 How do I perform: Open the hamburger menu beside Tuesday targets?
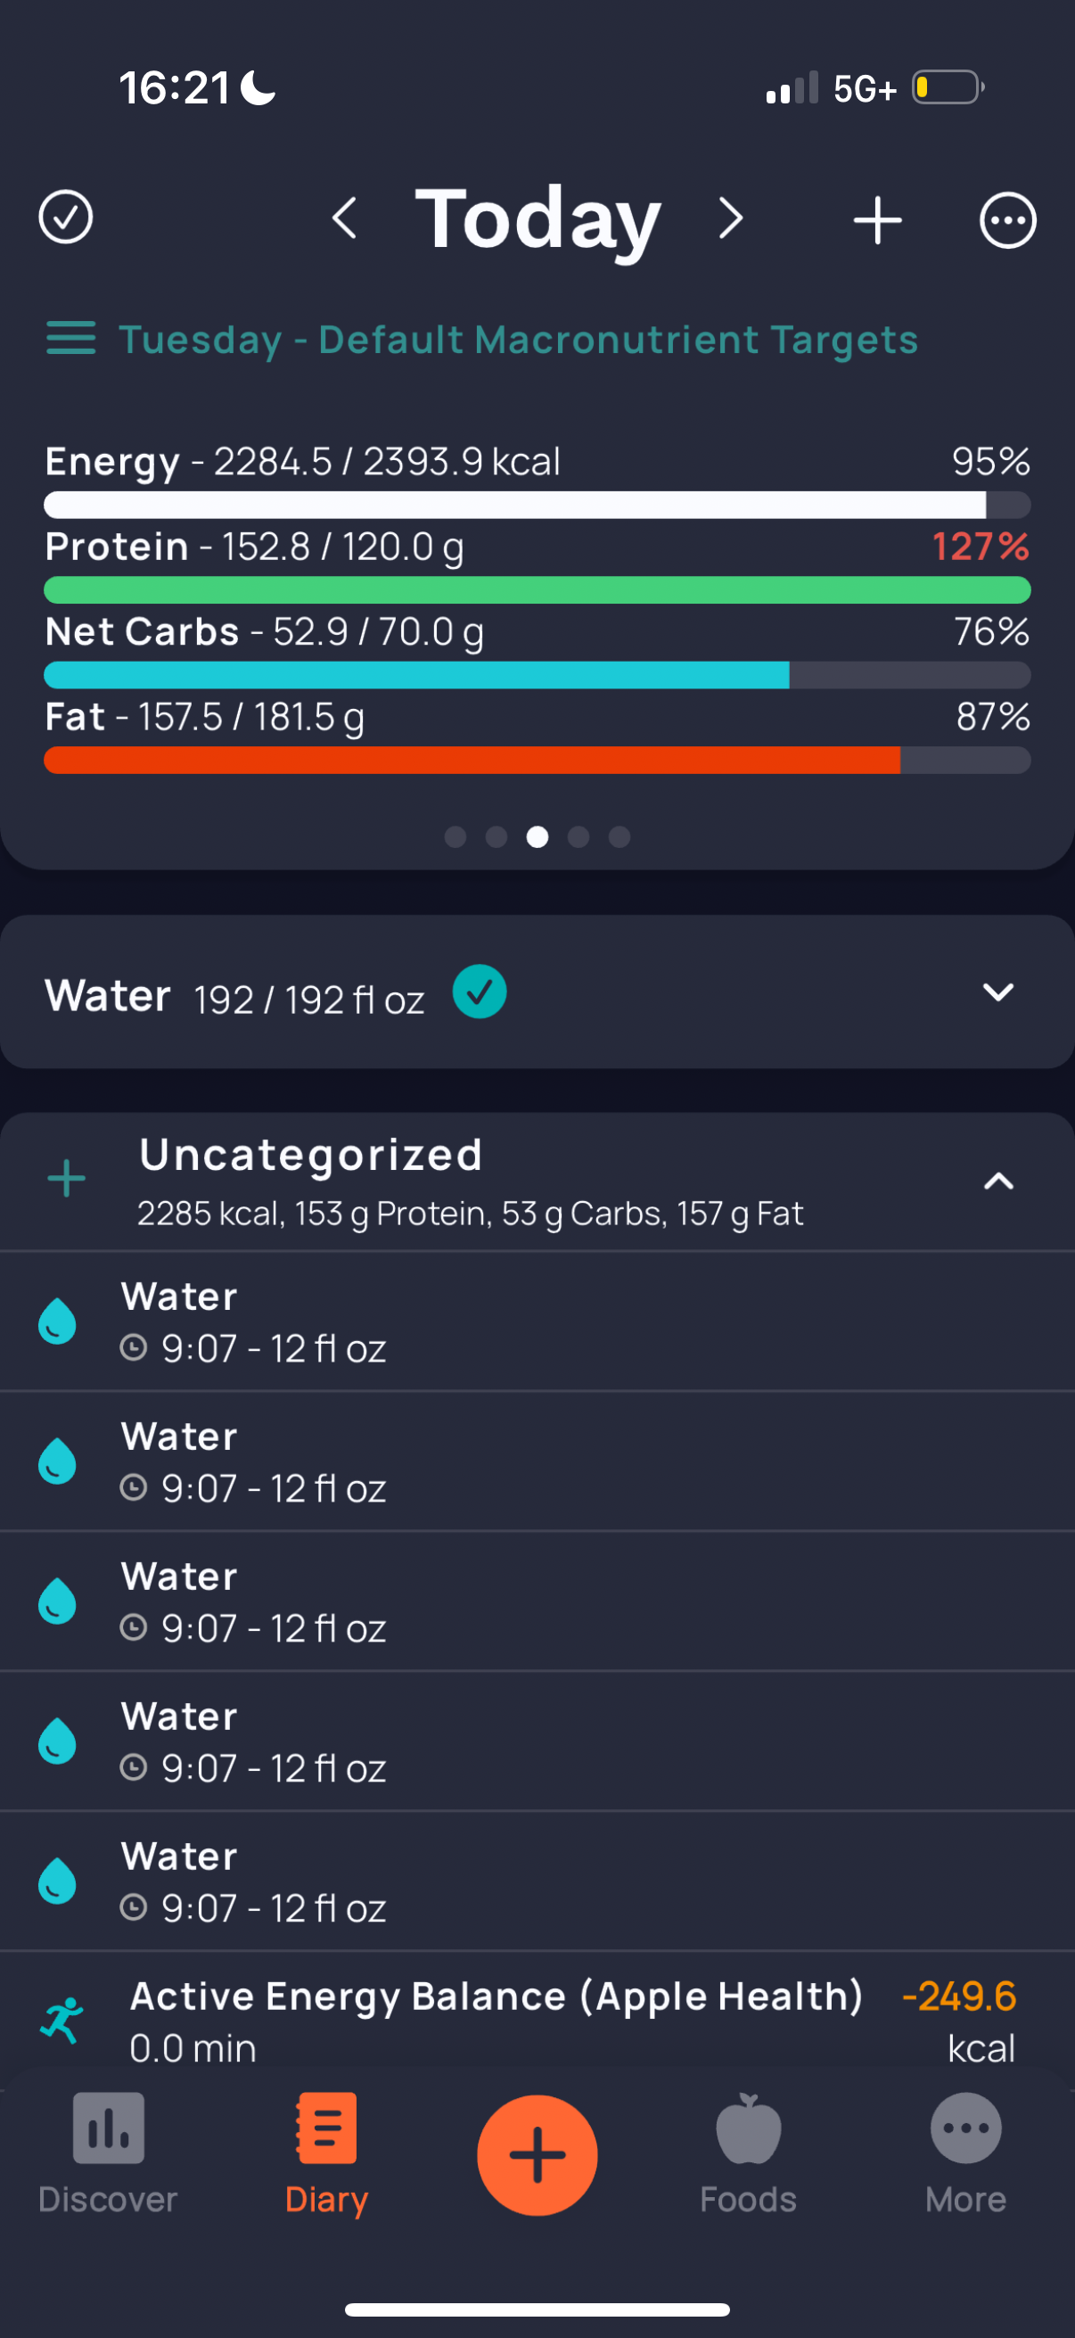pyautogui.click(x=70, y=339)
